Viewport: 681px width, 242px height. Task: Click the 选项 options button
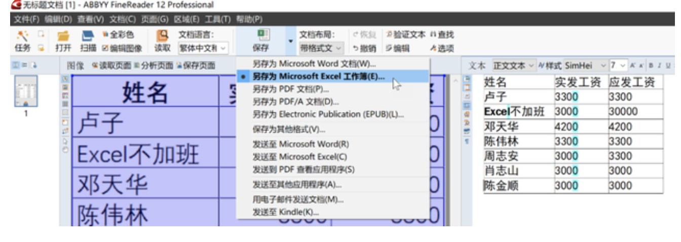pos(442,49)
